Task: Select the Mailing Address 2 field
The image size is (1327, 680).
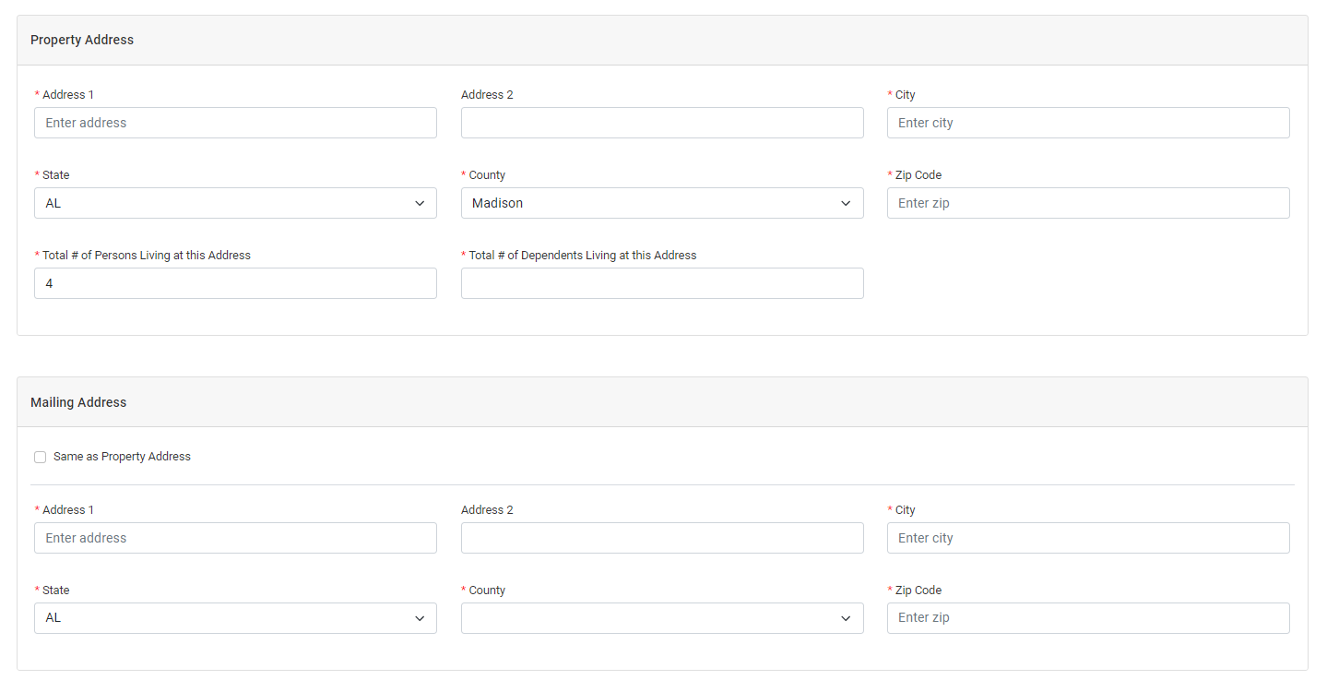Action: tap(662, 538)
